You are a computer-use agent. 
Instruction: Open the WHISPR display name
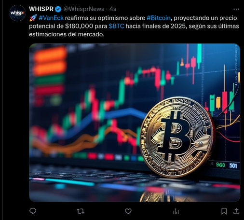41,9
